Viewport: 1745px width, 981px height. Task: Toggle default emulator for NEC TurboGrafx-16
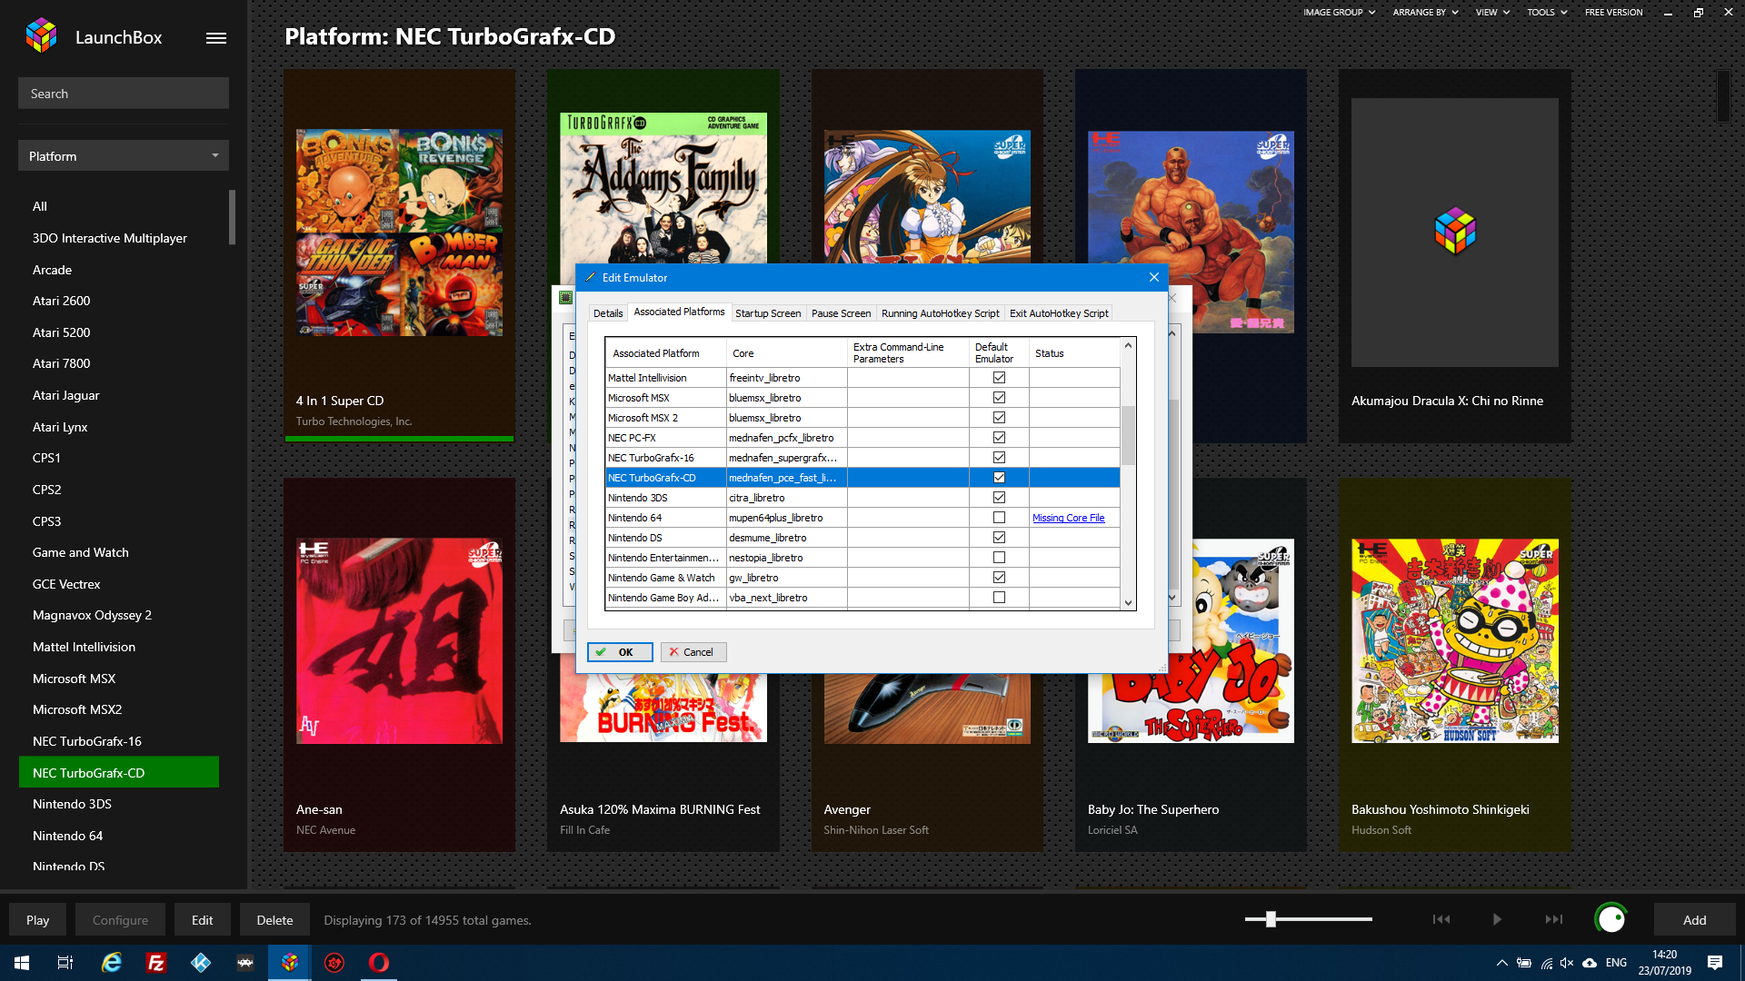point(999,458)
